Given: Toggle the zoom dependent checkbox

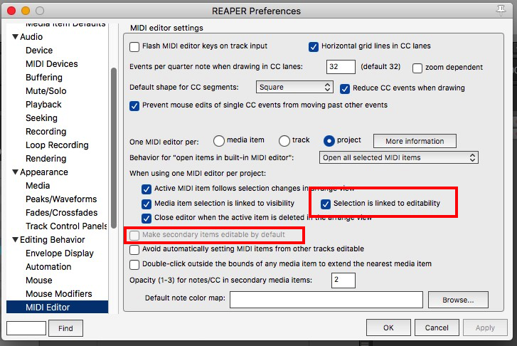Looking at the screenshot, I should 417,68.
